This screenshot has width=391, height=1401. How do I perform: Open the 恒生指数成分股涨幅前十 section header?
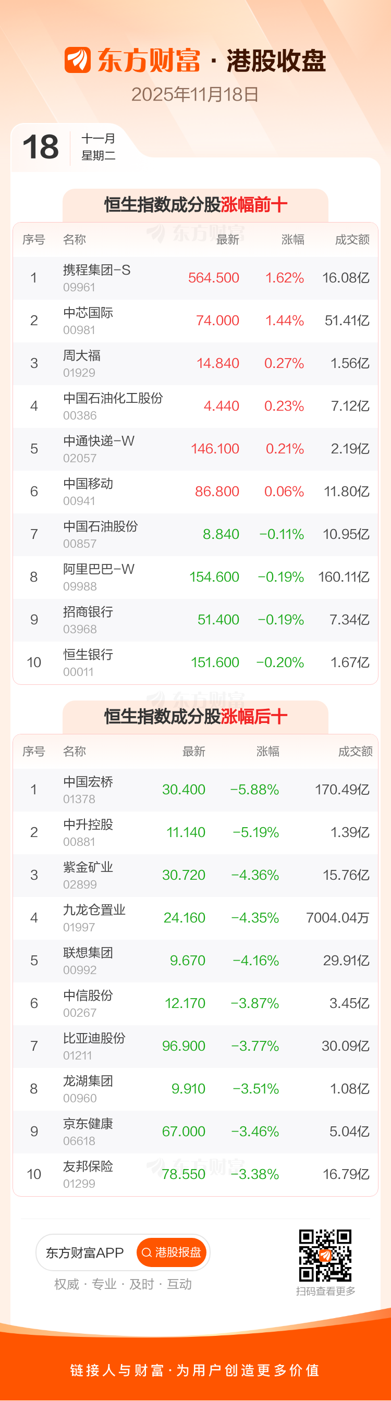tap(195, 205)
